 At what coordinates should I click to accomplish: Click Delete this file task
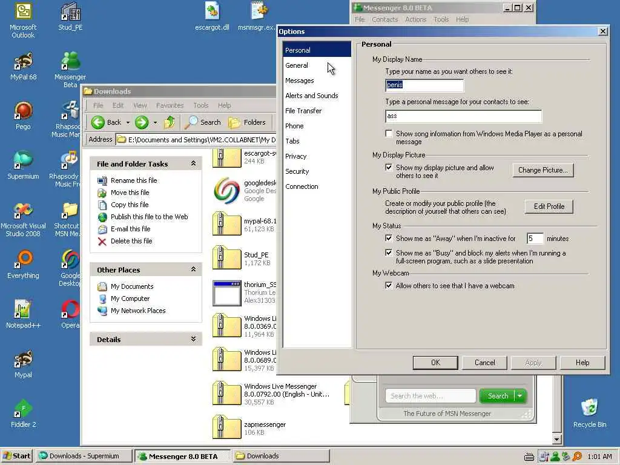131,241
